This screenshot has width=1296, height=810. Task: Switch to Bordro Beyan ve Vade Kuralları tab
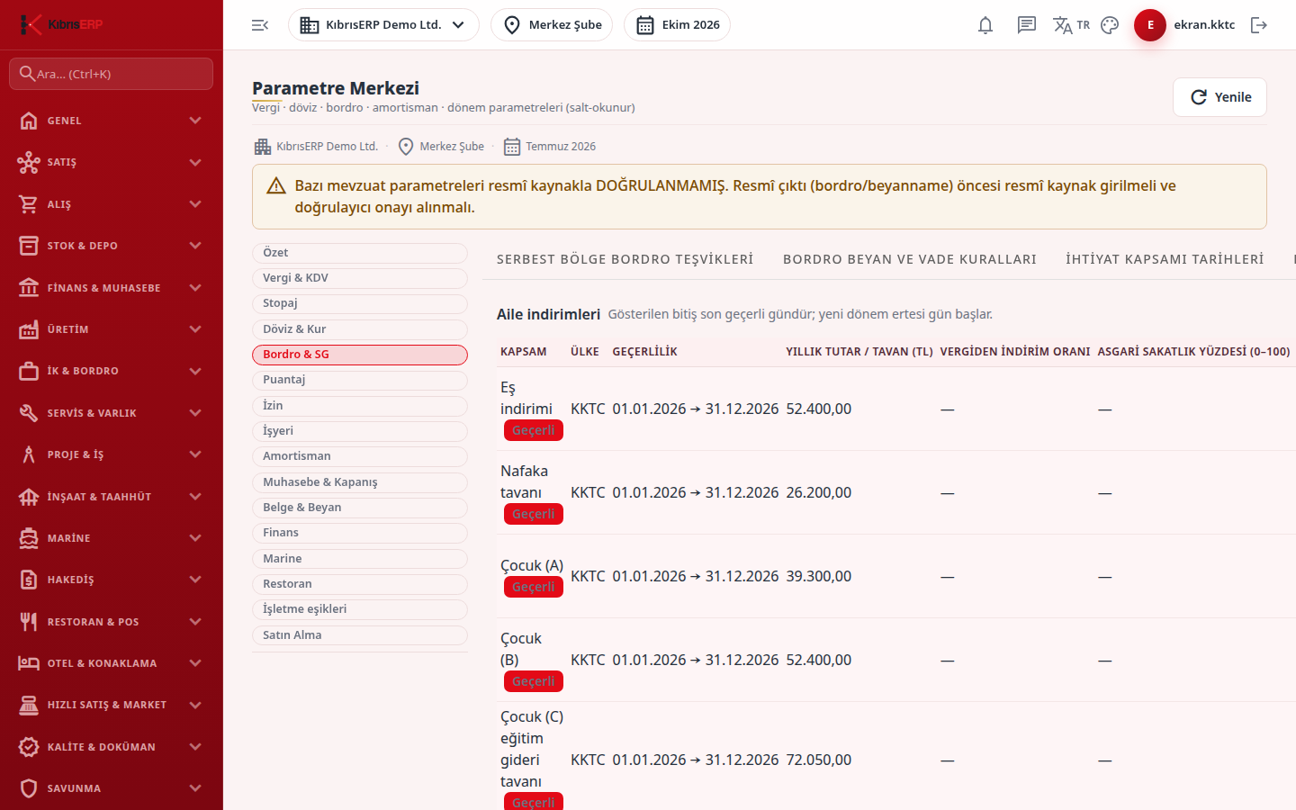coord(910,259)
